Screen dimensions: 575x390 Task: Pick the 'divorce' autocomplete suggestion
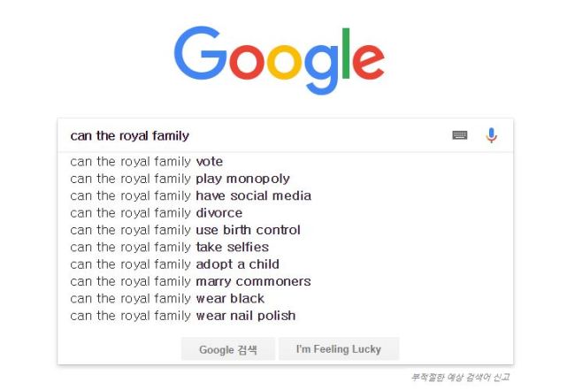point(286,213)
